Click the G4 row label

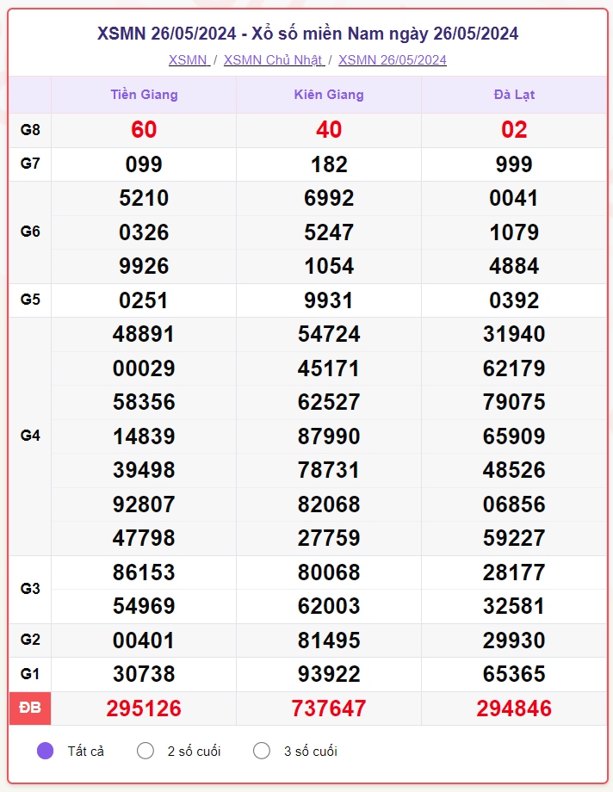[30, 436]
